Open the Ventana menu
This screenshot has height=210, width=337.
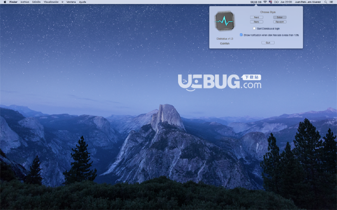(x=71, y=2)
